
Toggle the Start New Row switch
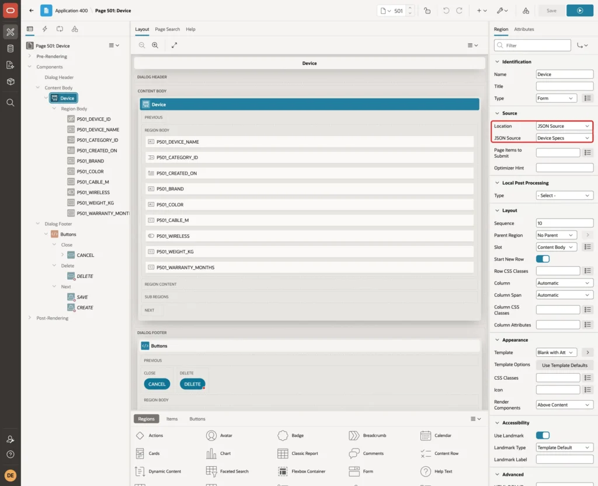pyautogui.click(x=543, y=259)
